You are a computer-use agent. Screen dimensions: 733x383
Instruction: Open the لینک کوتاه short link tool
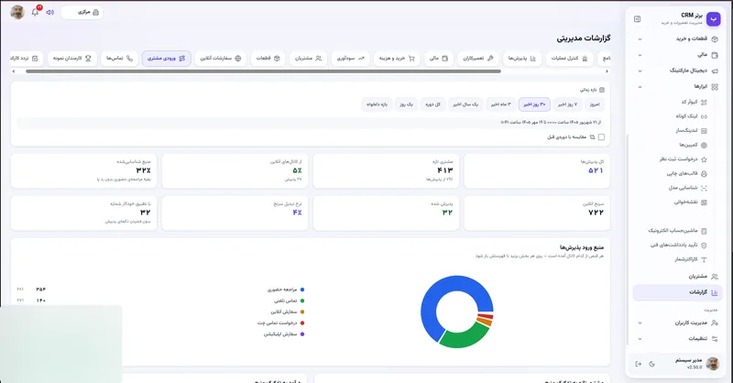(691, 116)
